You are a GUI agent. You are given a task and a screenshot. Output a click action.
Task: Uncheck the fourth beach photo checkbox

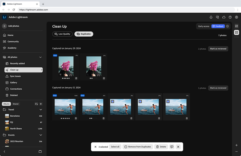(140, 101)
